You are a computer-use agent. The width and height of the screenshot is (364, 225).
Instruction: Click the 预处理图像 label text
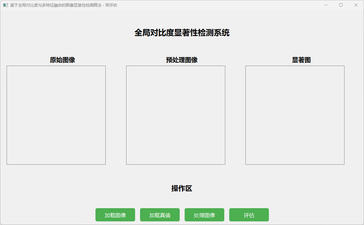click(182, 60)
